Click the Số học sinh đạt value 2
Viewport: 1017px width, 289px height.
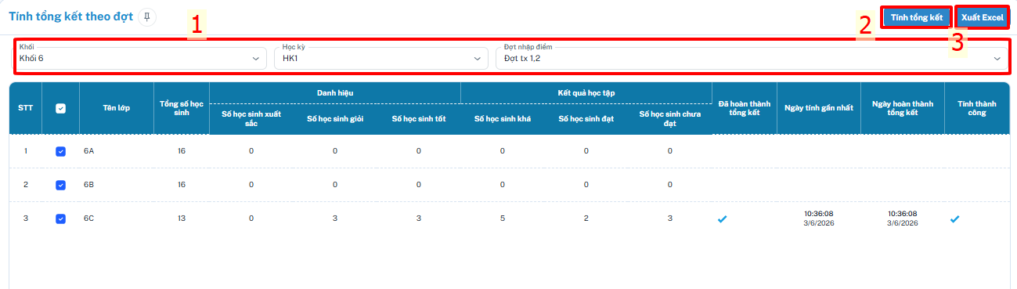tap(586, 219)
